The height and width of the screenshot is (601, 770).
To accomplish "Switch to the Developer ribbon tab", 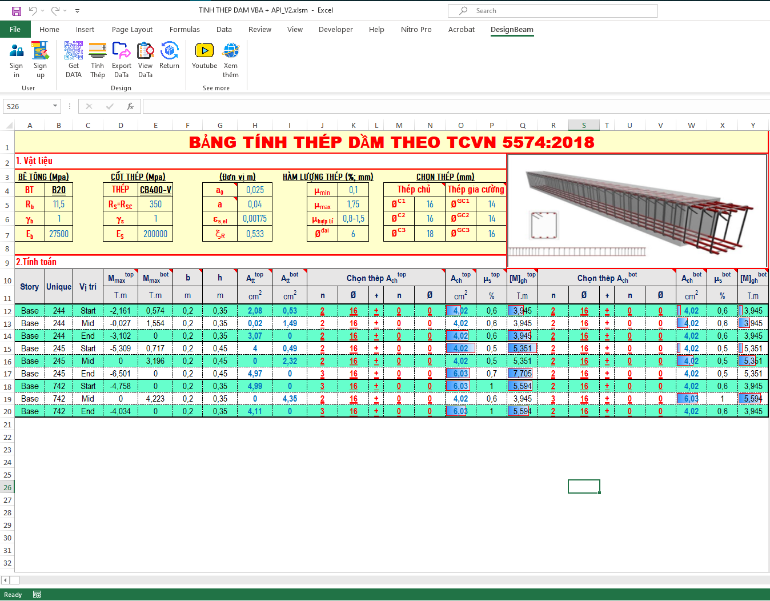I will (x=335, y=30).
